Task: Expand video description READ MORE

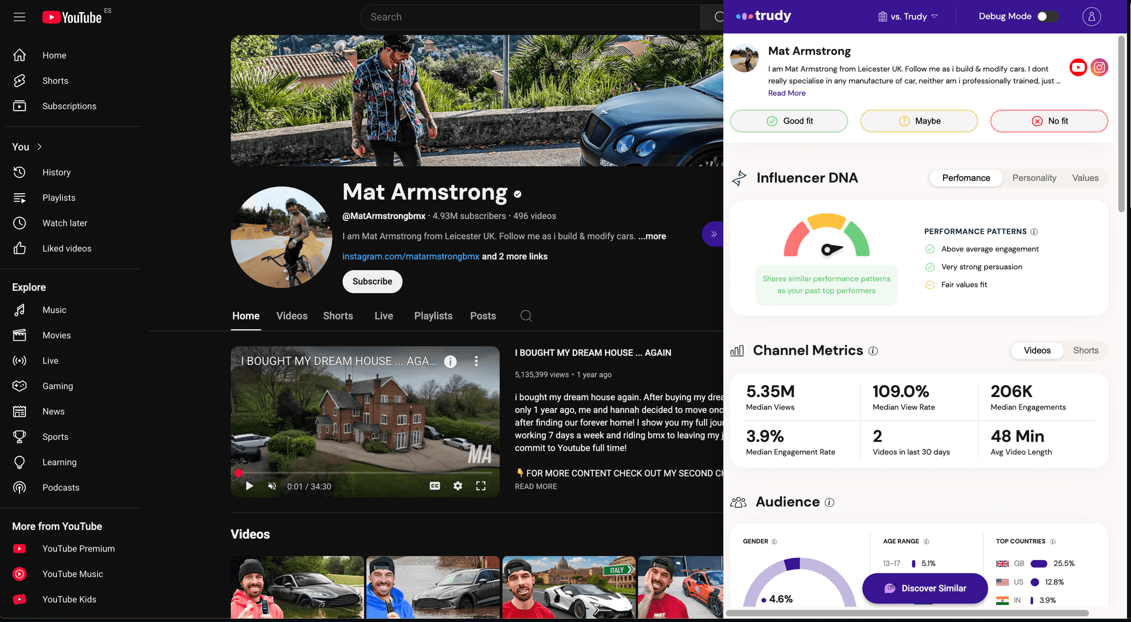Action: 535,487
